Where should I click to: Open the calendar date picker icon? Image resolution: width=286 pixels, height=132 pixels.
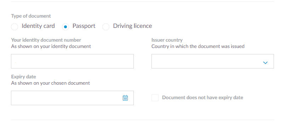pos(125,98)
